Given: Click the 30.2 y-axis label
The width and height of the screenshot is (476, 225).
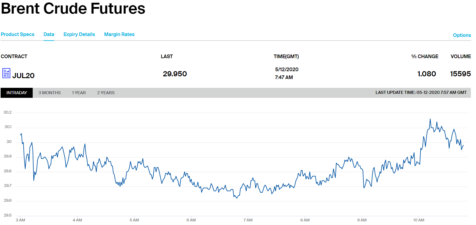Looking at the screenshot, I should click(8, 112).
